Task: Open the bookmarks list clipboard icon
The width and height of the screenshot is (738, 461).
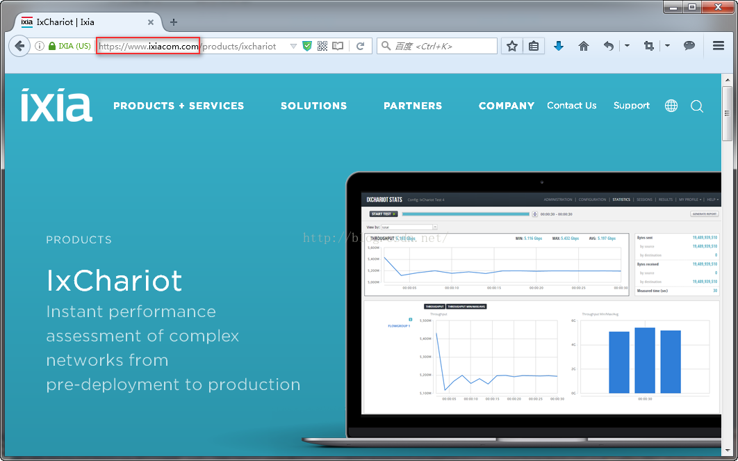Action: [533, 46]
